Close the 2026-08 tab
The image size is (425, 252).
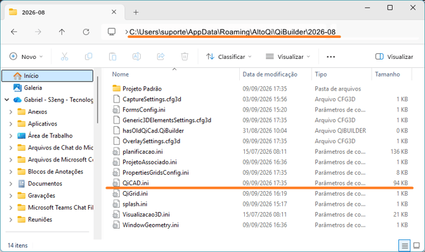click(114, 12)
